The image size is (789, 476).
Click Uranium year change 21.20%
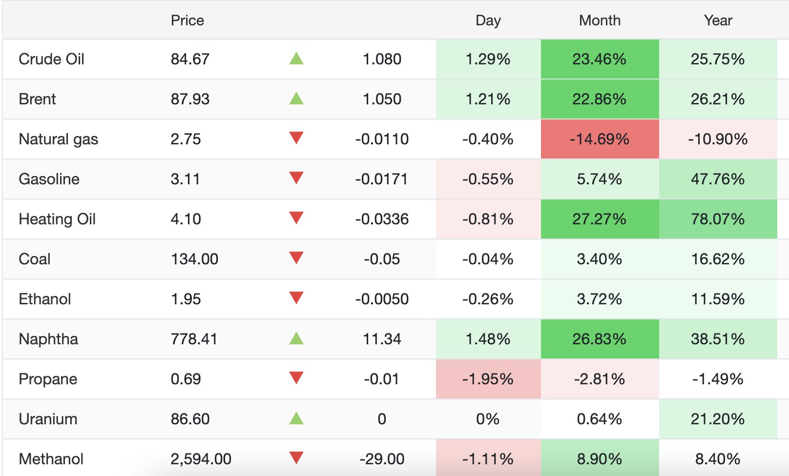coord(718,419)
